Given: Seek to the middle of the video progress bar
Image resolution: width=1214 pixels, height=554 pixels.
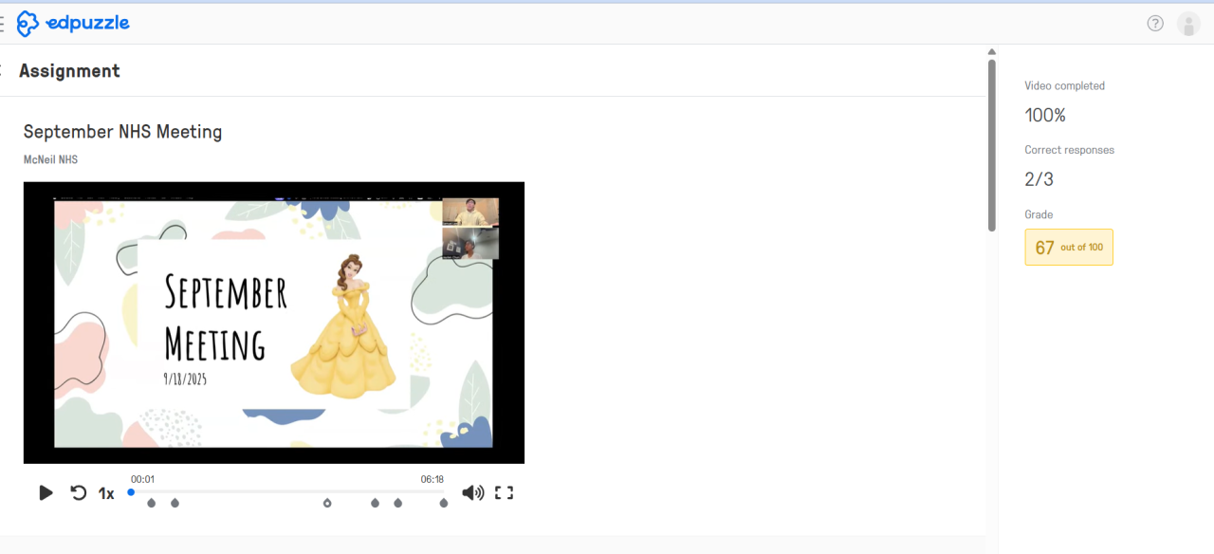Looking at the screenshot, I should pyautogui.click(x=289, y=492).
